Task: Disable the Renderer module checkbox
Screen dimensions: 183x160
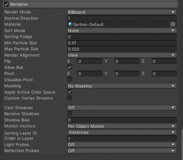Action: pyautogui.click(x=6, y=5)
